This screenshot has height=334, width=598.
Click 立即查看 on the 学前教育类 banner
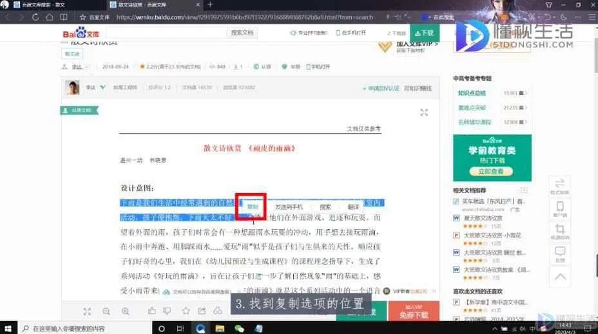[x=491, y=171]
